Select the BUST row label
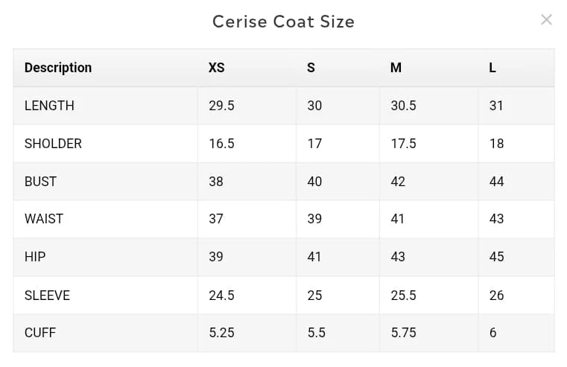 tap(40, 182)
